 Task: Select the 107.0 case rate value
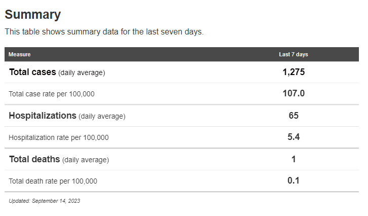tap(294, 93)
